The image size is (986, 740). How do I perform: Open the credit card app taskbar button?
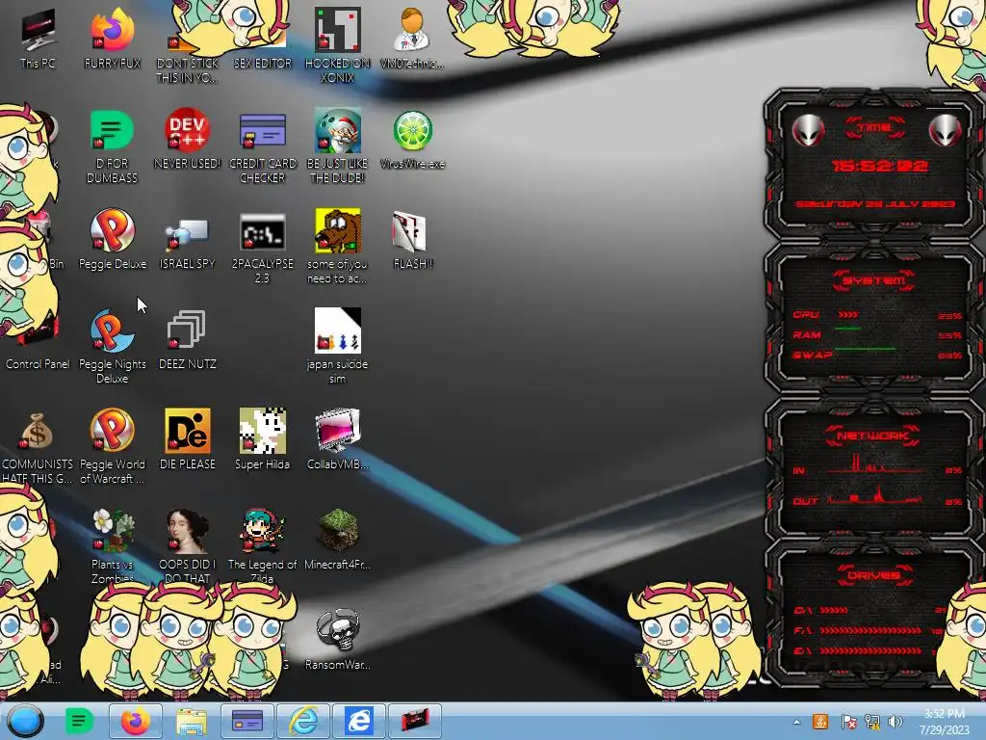[x=247, y=721]
